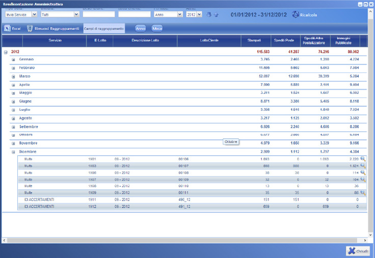The image size is (375, 258).
Task: Expand the Gennaio month row
Action: point(13,60)
